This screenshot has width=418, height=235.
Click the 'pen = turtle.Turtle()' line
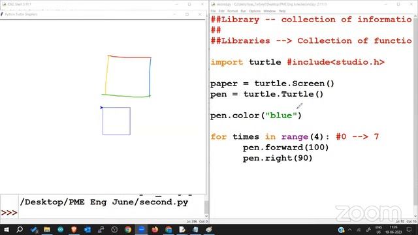267,94
